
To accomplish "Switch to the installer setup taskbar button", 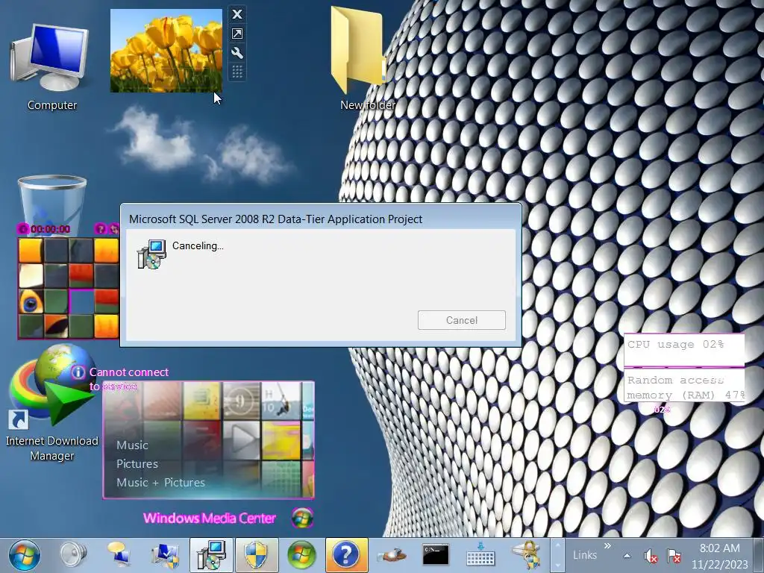I will pos(211,555).
